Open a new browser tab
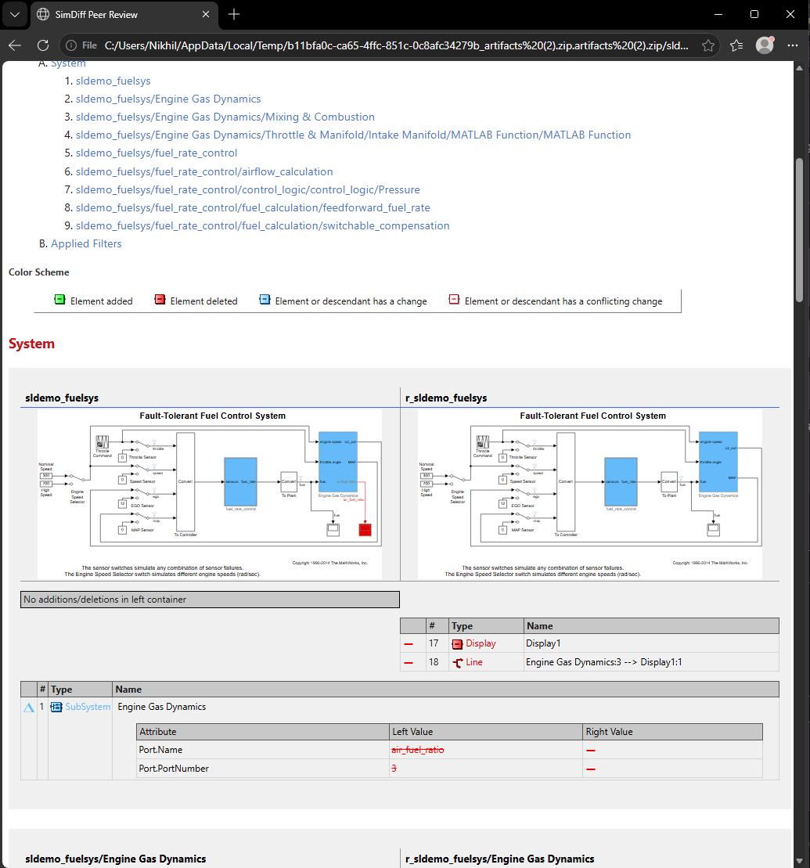Viewport: 810px width, 868px height. (x=234, y=14)
